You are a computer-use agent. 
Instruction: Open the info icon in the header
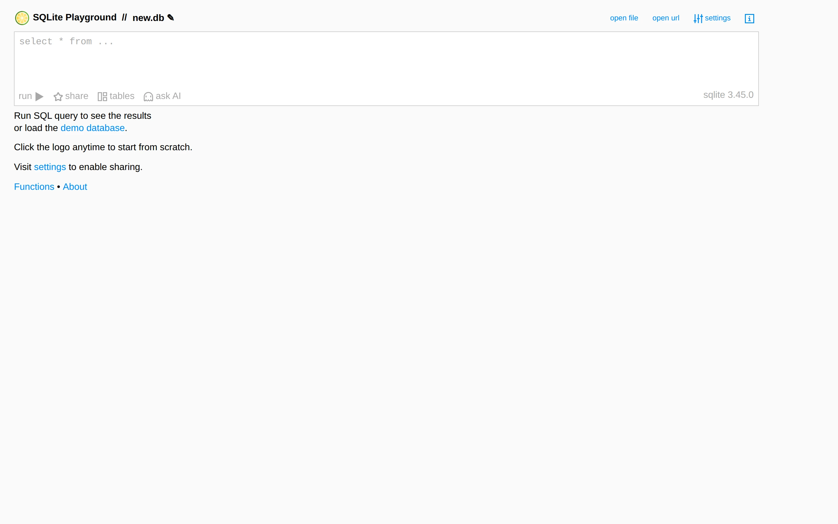(x=749, y=18)
